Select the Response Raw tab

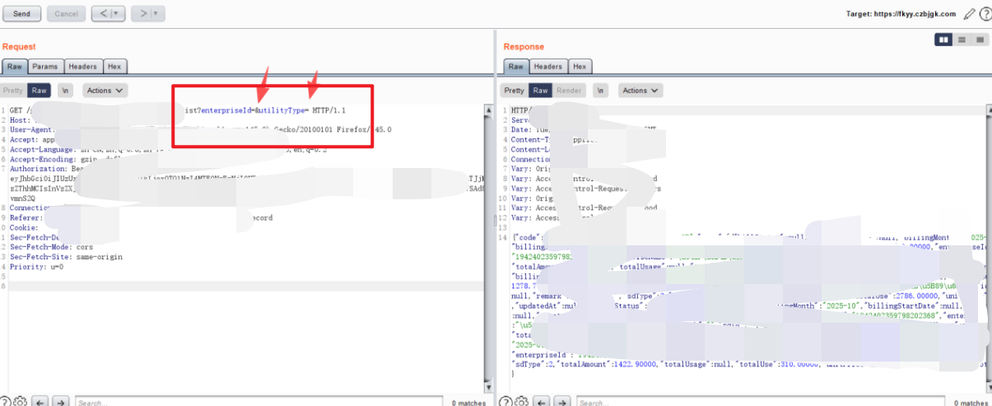515,67
